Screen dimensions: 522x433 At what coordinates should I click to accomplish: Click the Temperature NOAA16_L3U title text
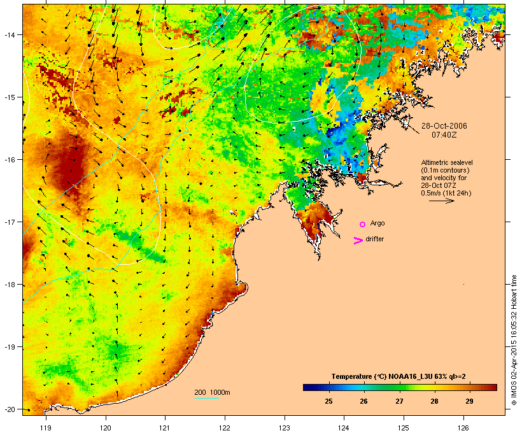399,376
